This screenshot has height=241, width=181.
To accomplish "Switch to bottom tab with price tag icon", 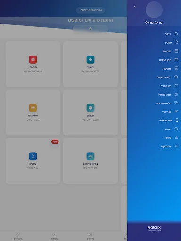I will point(18,236).
